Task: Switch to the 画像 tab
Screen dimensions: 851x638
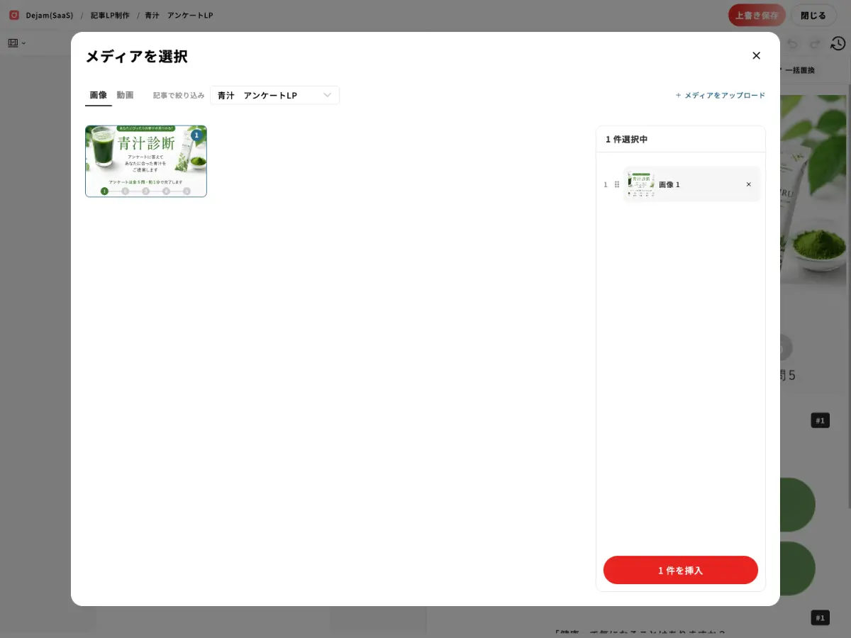Action: point(99,95)
